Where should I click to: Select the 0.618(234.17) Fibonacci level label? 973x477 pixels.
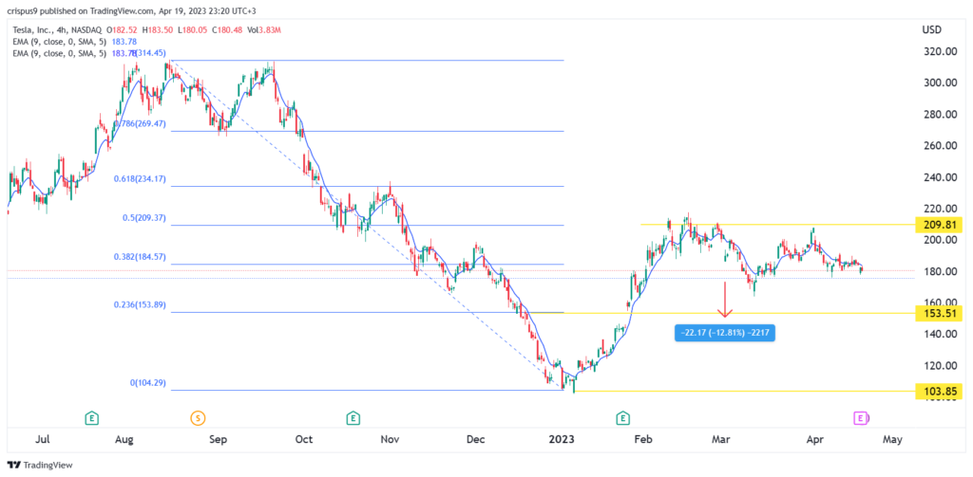140,179
